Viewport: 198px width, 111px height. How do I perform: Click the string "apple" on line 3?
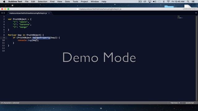point(24,22)
